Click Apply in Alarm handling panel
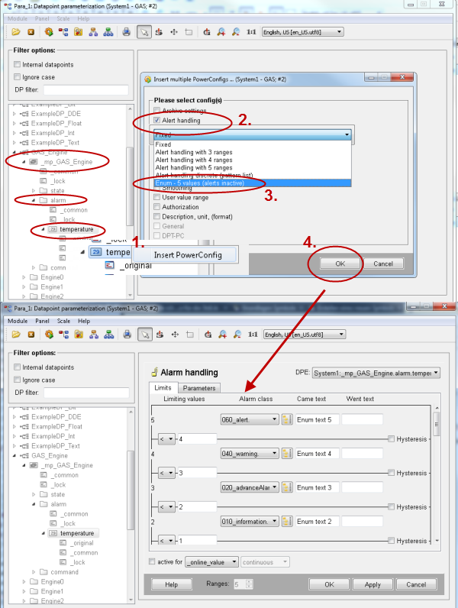The width and height of the screenshot is (458, 608). click(373, 584)
